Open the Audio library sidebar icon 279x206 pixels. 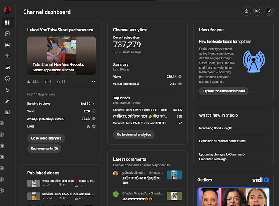click(x=7, y=112)
